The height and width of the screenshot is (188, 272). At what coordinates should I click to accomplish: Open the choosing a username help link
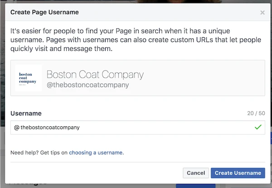point(96,153)
